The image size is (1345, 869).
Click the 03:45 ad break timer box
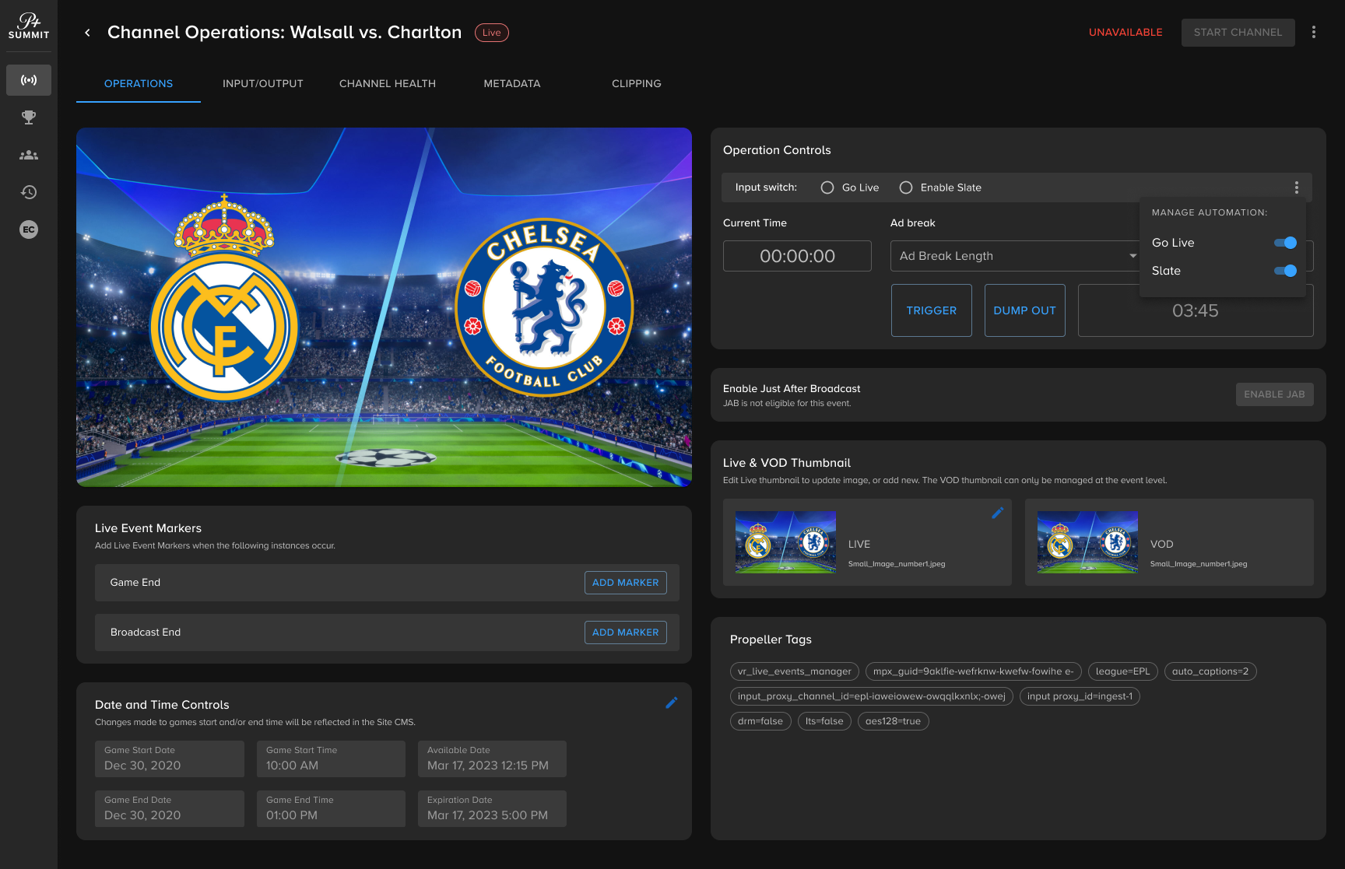point(1196,310)
